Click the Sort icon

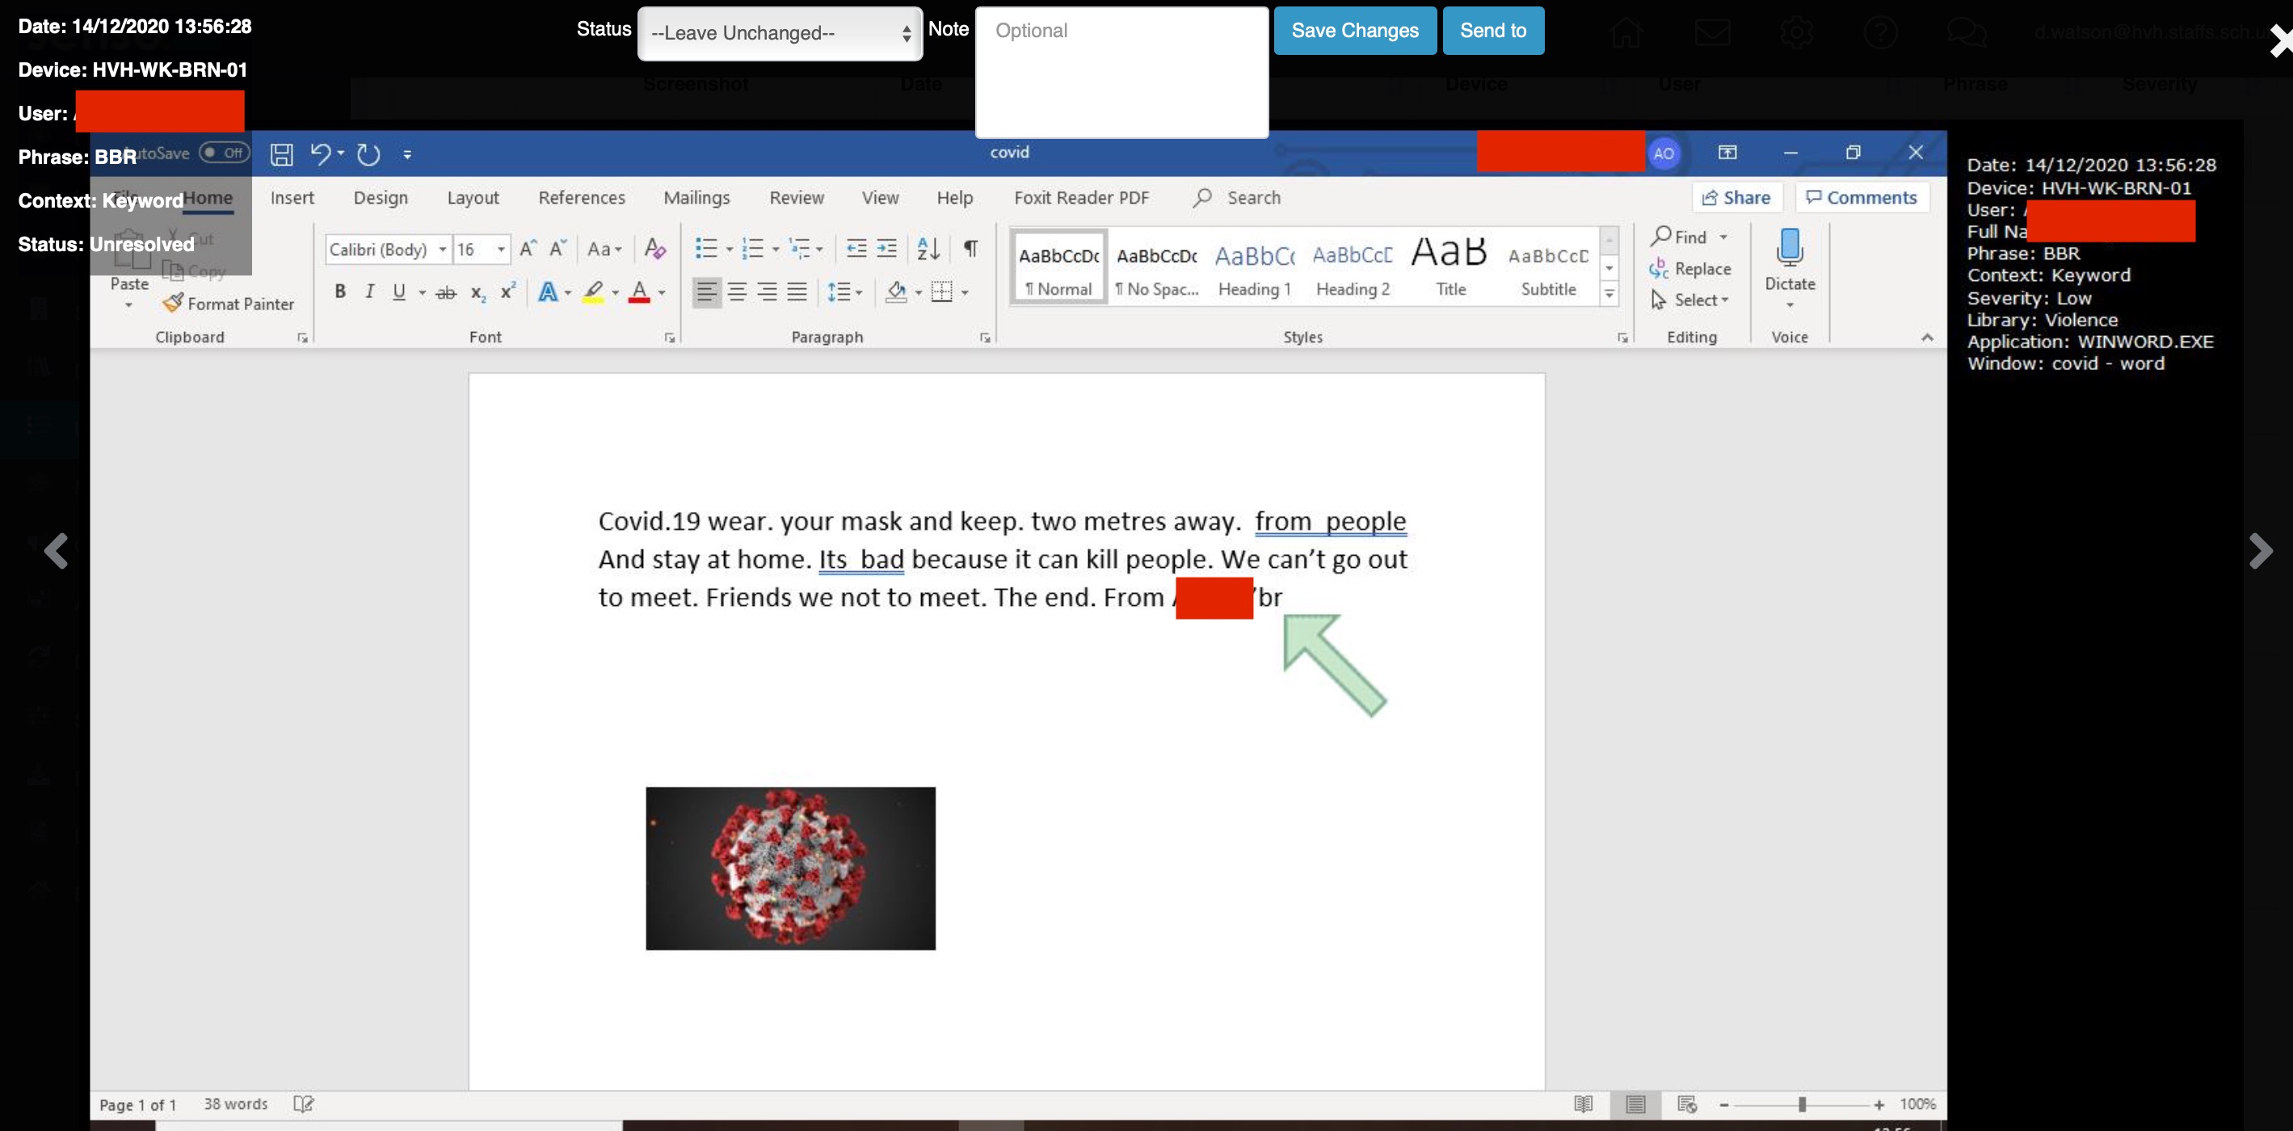click(928, 248)
